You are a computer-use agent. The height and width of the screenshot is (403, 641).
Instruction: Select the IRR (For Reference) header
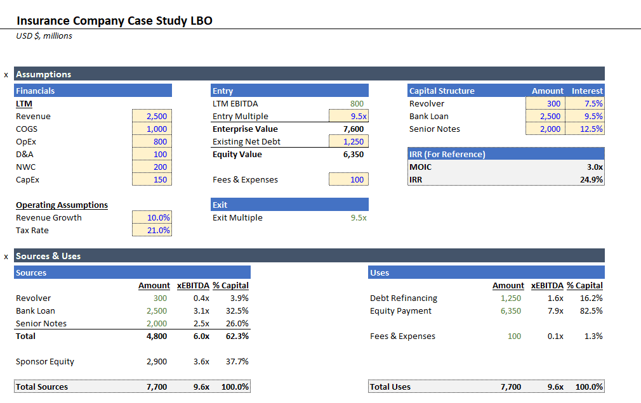(x=506, y=154)
